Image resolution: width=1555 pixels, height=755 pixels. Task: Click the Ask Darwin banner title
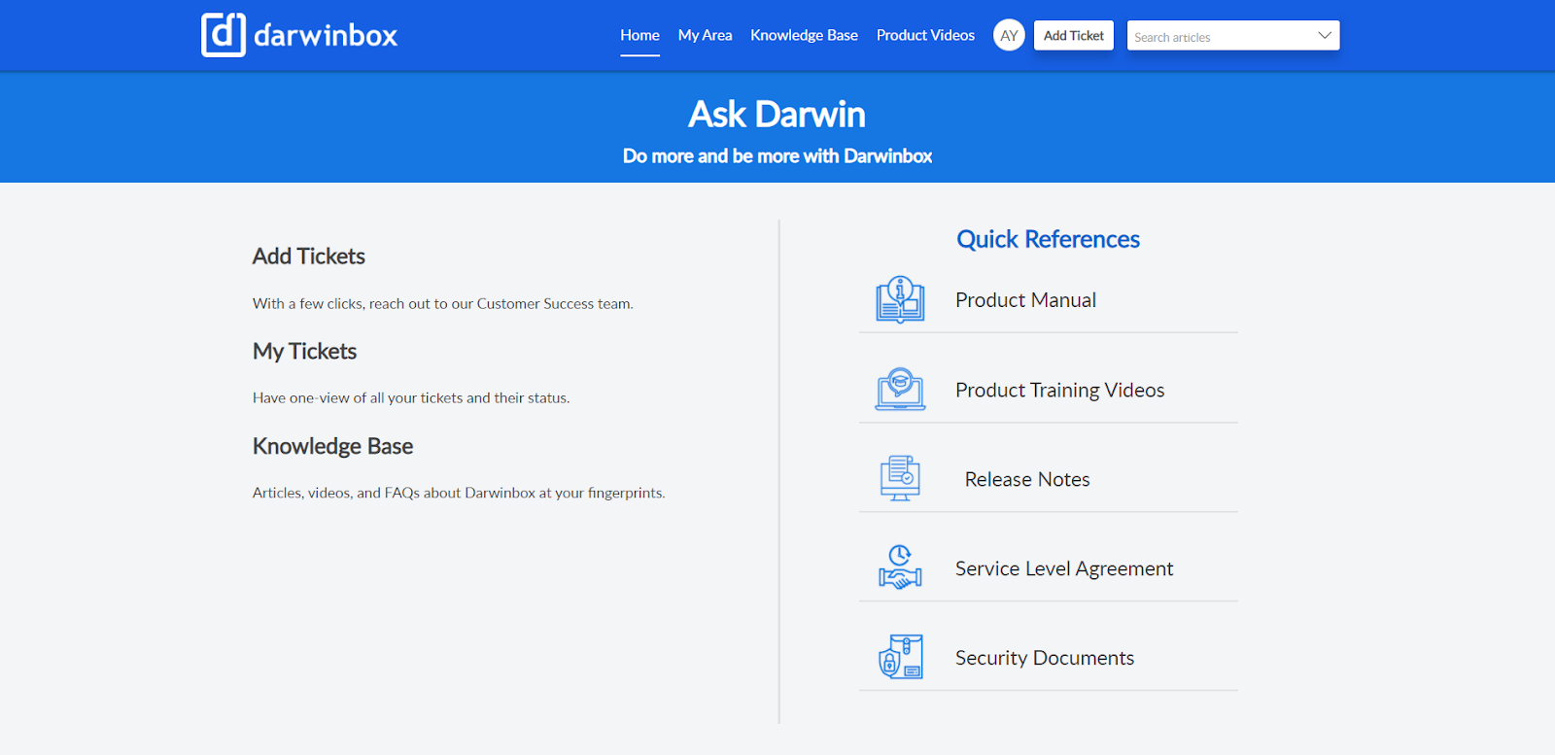click(777, 115)
